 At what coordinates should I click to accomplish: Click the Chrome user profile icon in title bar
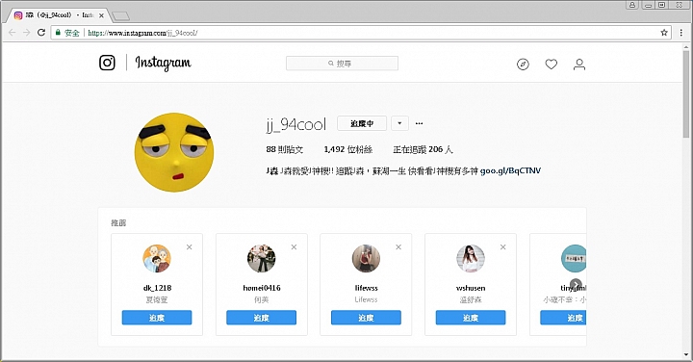point(632,5)
